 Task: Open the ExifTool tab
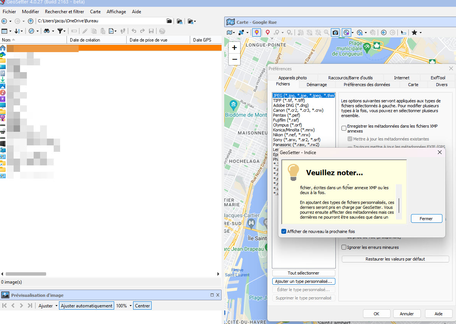coord(438,78)
